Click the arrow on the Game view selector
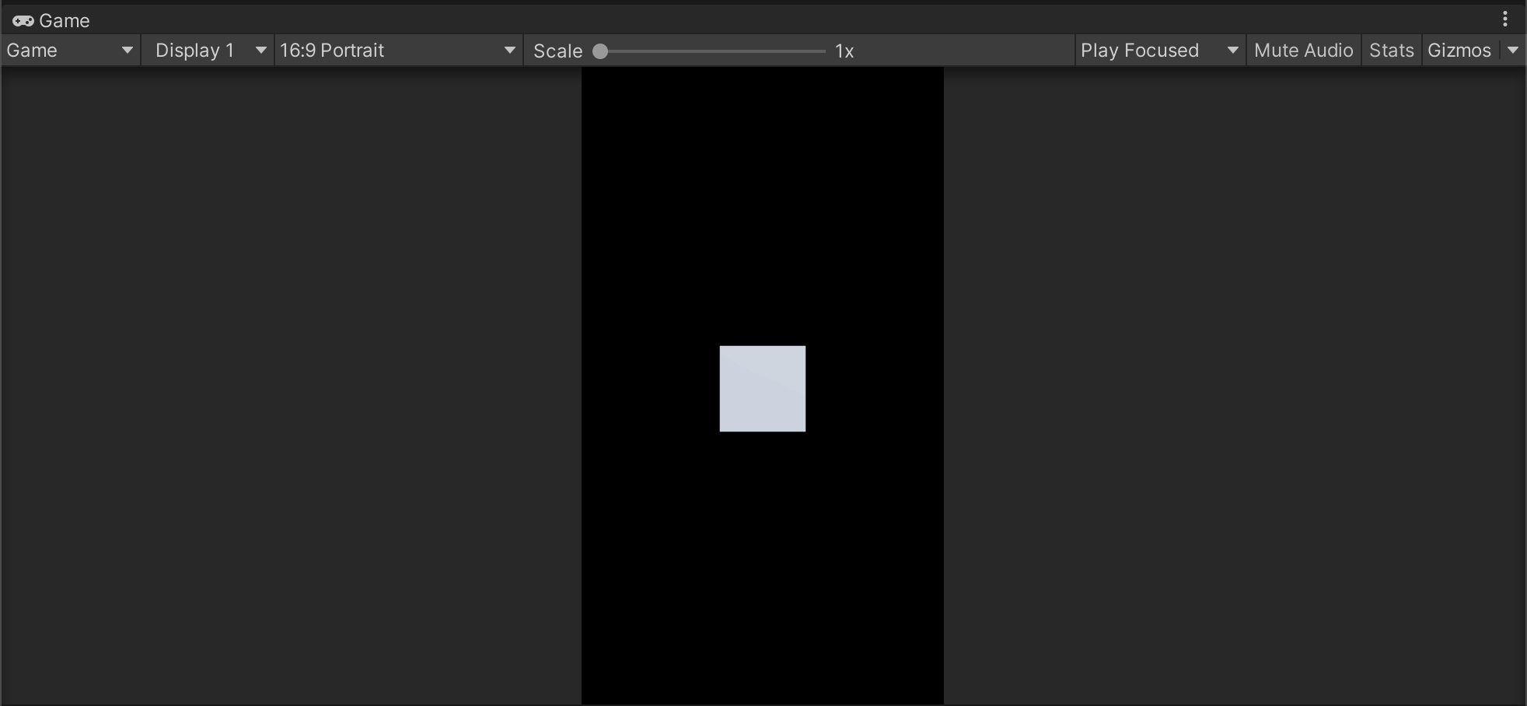The width and height of the screenshot is (1527, 706). tap(127, 51)
